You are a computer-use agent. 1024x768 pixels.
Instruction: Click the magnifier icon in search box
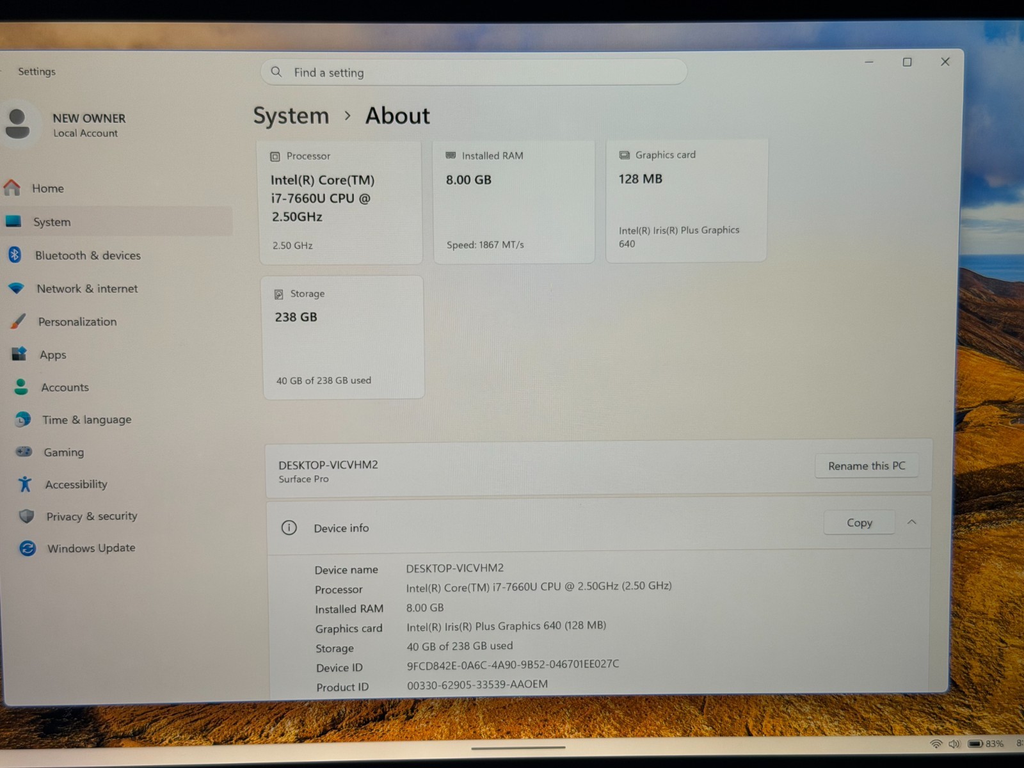[276, 72]
